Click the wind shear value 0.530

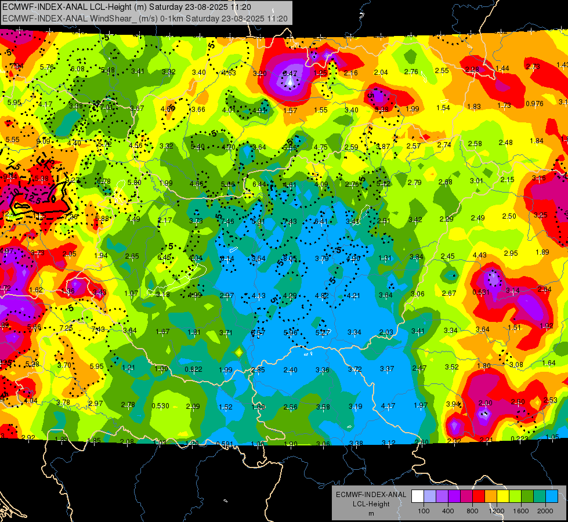pos(161,406)
